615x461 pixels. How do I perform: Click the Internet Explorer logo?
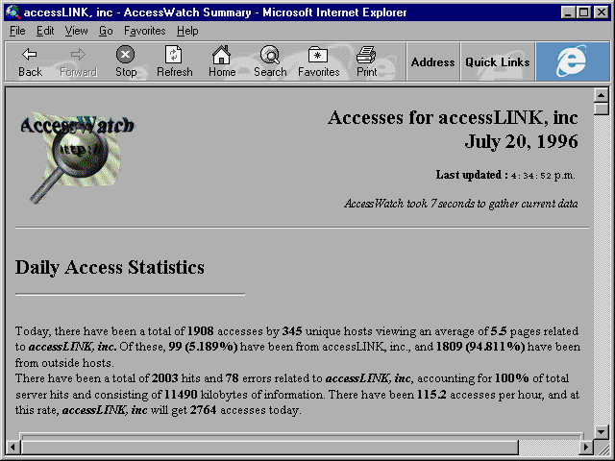tap(573, 61)
